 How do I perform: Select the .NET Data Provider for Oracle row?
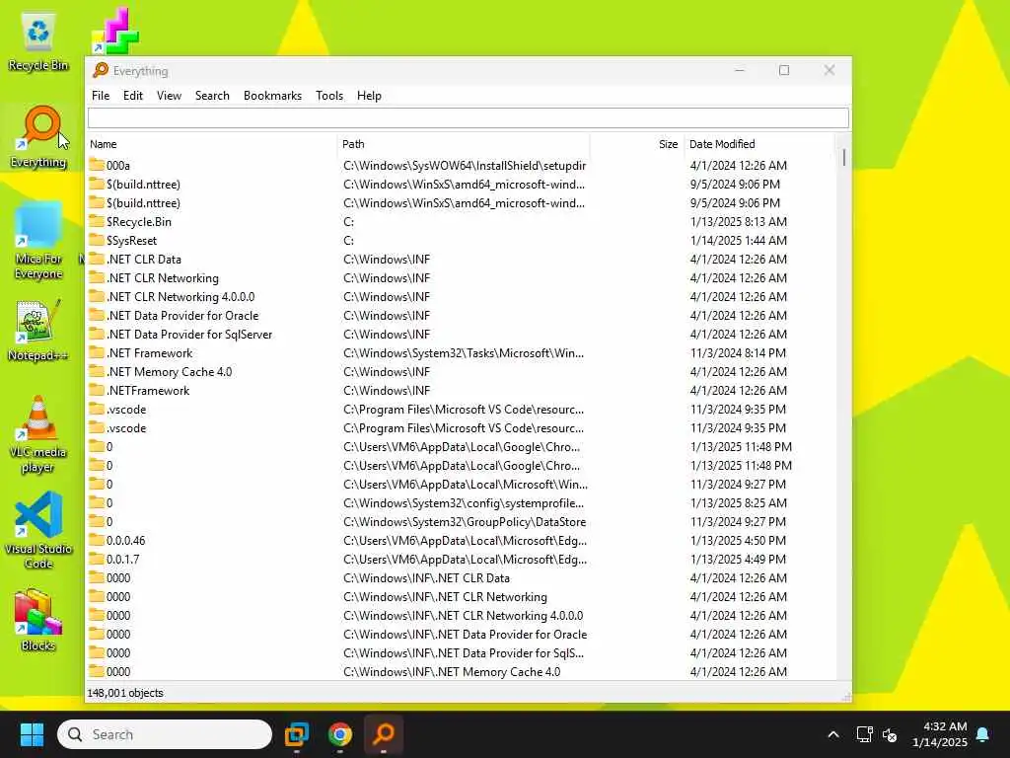pos(462,315)
